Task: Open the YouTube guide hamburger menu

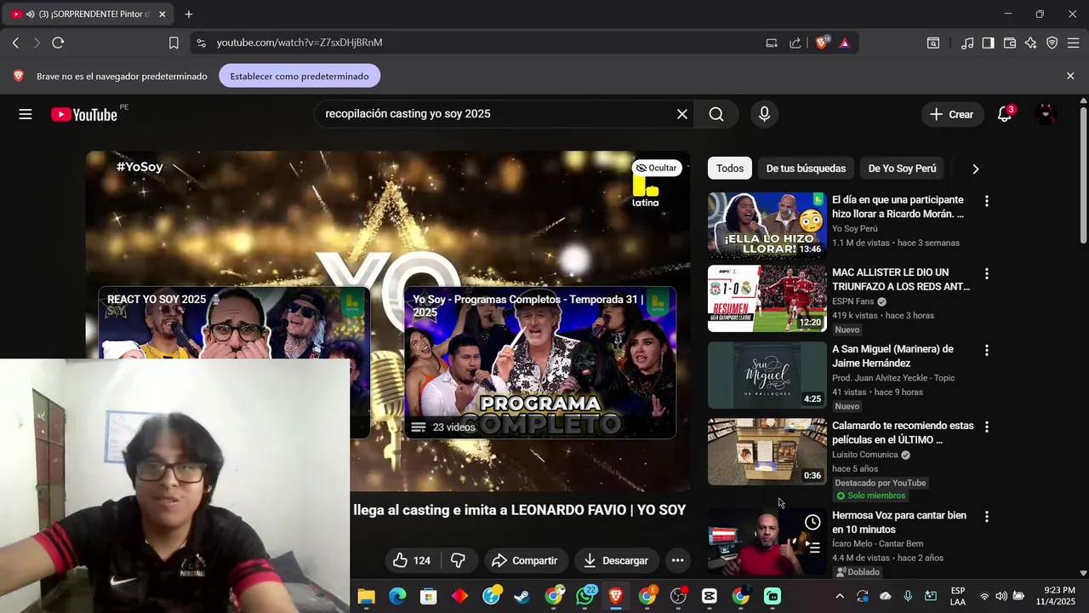Action: tap(26, 114)
